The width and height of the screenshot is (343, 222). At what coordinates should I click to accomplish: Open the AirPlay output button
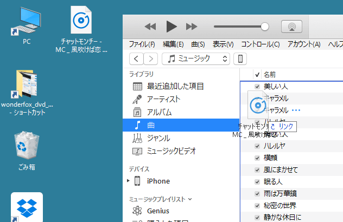[x=291, y=27]
